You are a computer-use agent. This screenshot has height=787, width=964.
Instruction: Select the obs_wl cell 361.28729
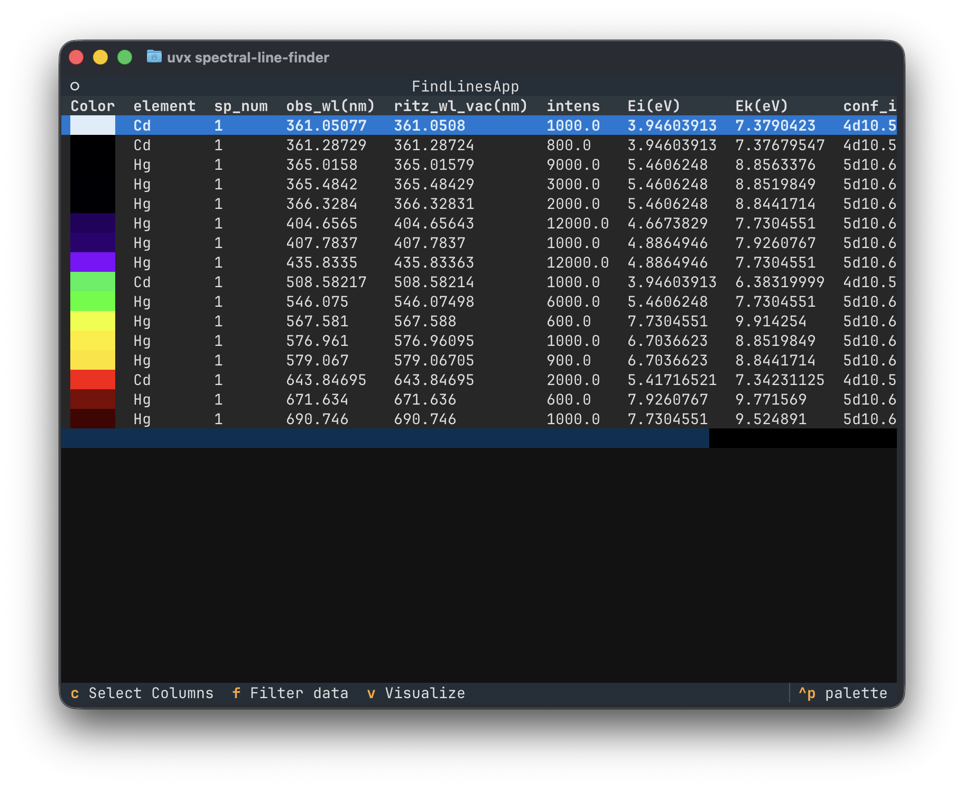326,145
